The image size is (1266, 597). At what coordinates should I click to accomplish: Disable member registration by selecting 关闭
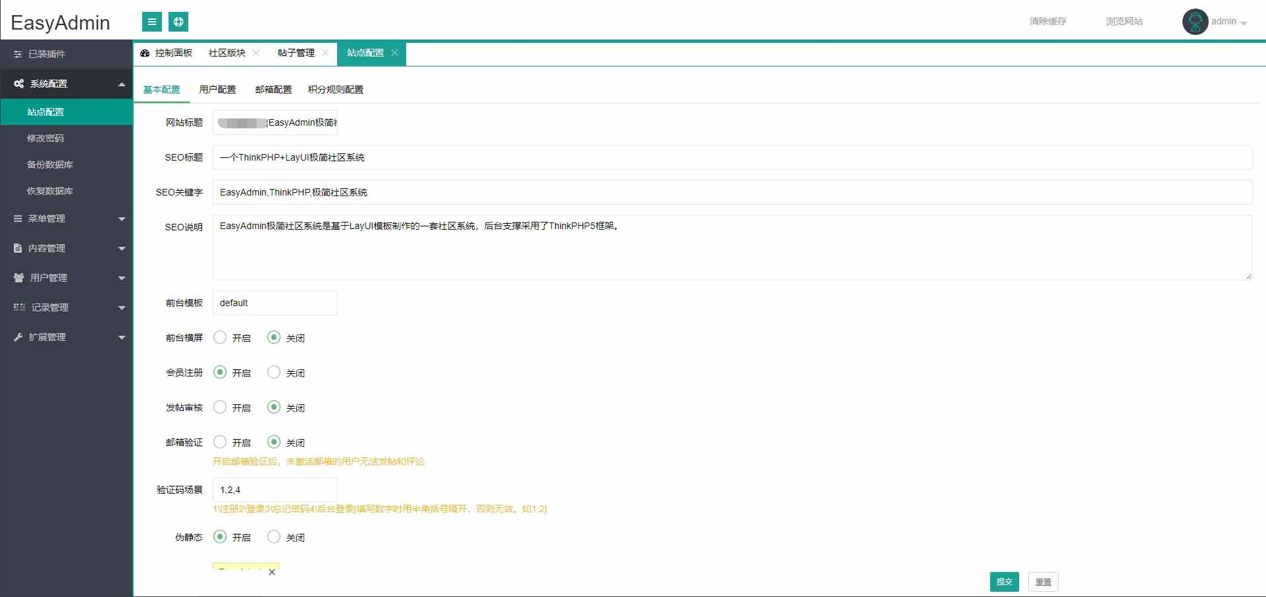[274, 372]
